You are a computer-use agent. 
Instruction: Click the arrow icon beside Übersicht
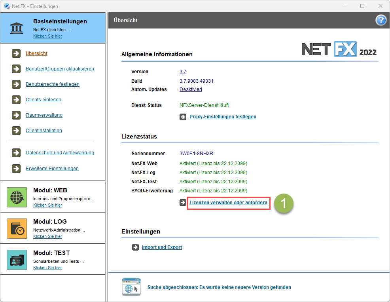pos(16,53)
